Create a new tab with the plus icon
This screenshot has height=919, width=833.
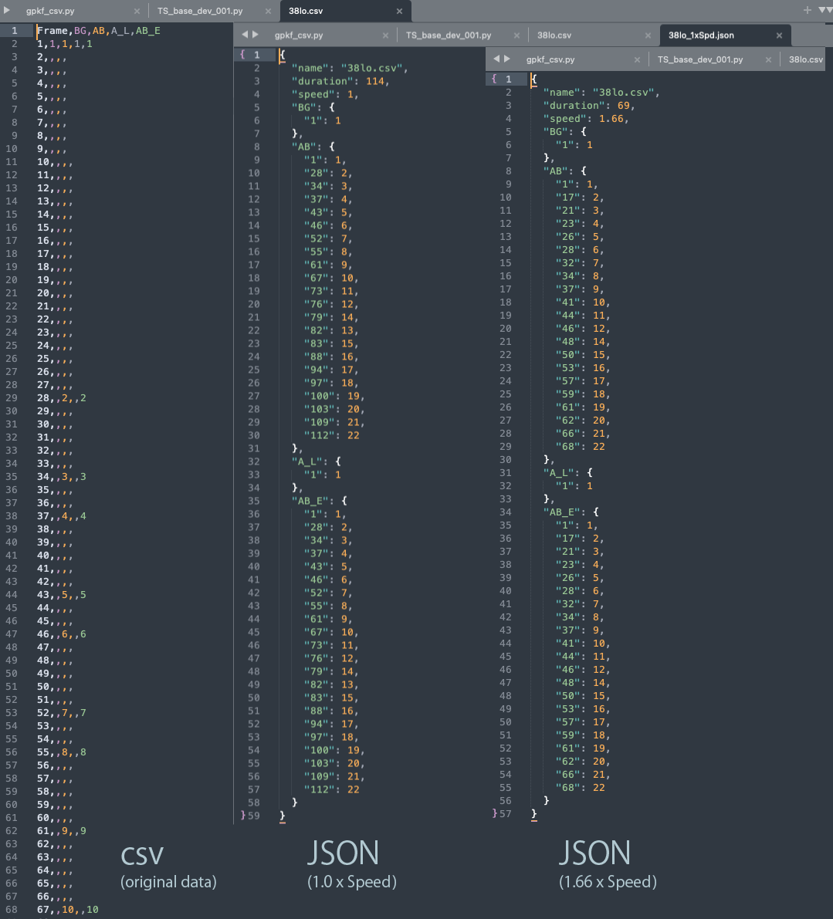coord(808,11)
